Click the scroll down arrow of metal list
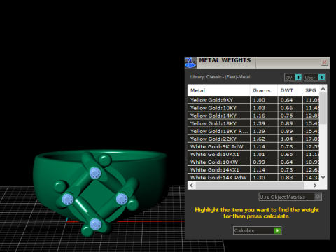336x252 pixels. point(323,177)
